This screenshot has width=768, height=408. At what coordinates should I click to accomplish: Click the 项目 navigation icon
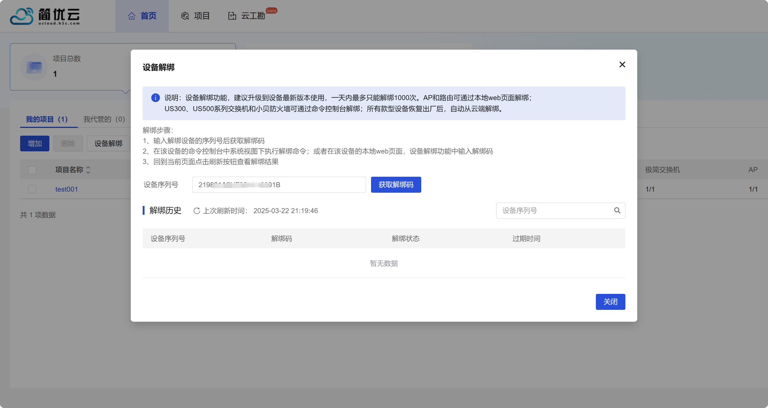click(x=185, y=16)
